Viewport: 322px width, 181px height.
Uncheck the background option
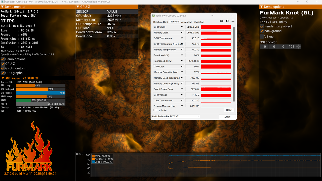click(x=262, y=31)
